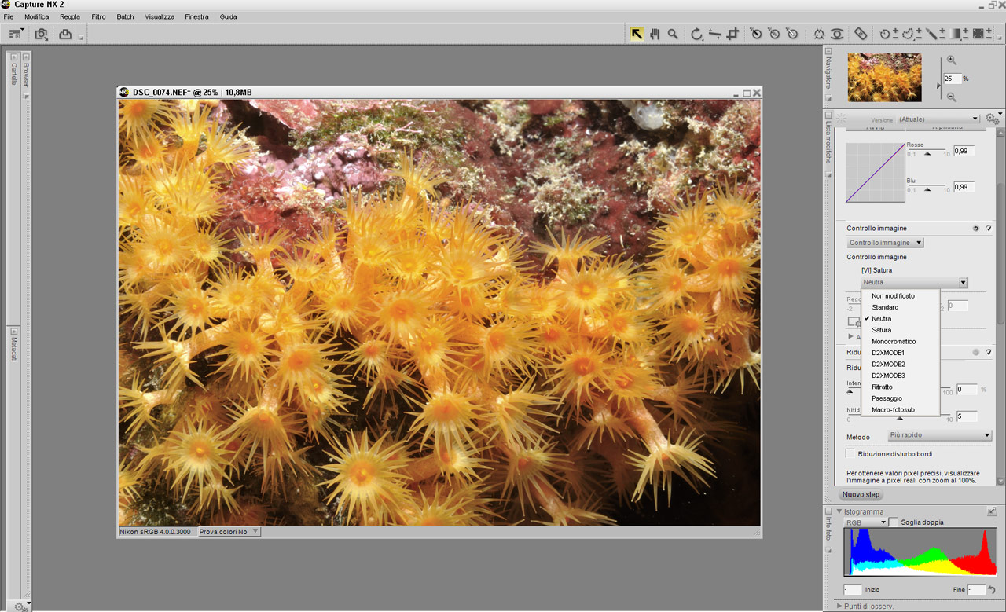Open the RGB channel dropdown
Screen dimensions: 1006x612
pyautogui.click(x=865, y=522)
